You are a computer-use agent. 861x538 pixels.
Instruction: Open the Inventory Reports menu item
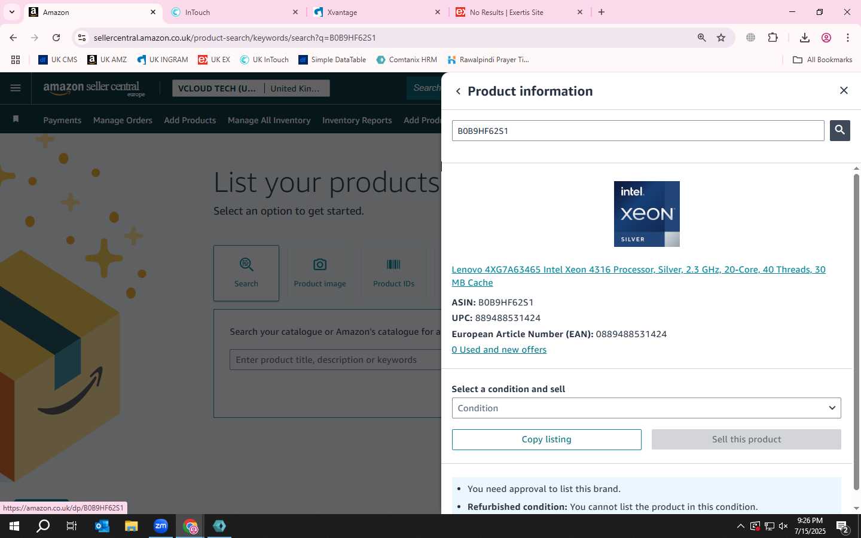tap(357, 120)
